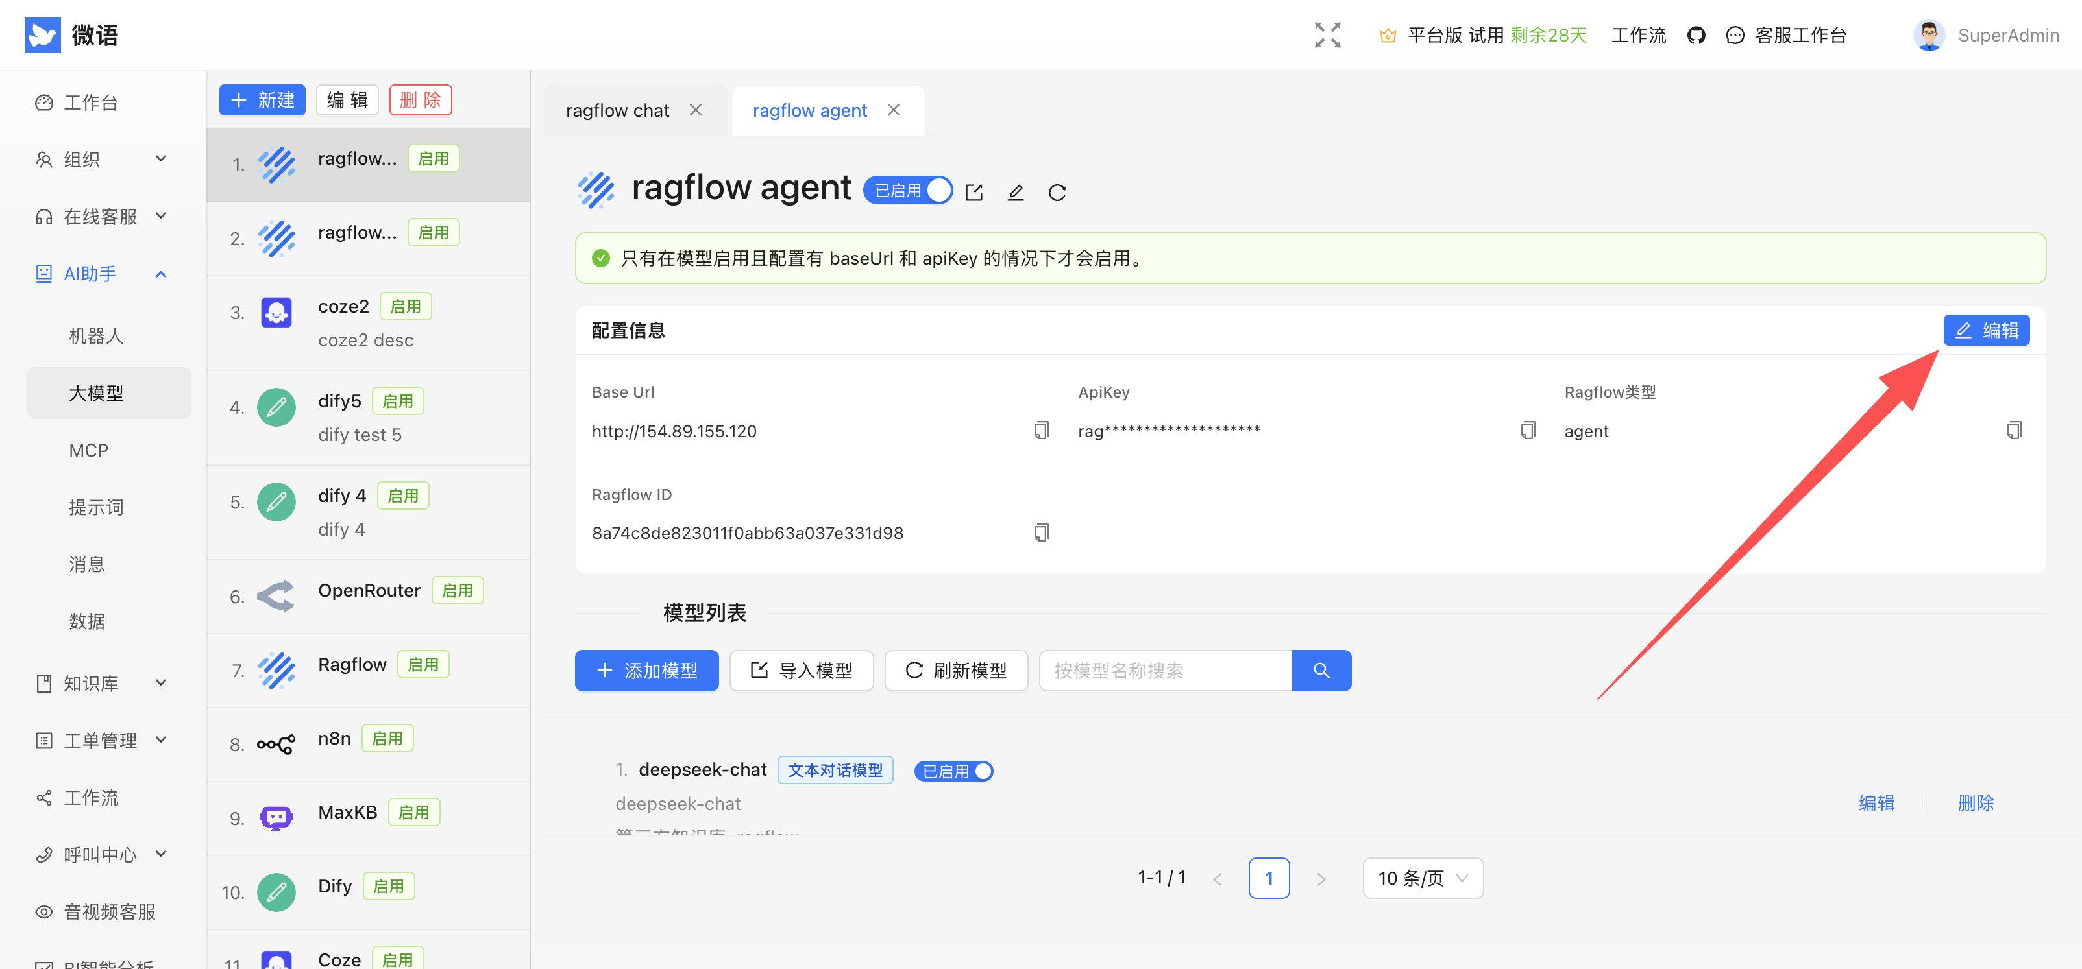
Task: Click the model name search input field
Action: pyautogui.click(x=1164, y=670)
